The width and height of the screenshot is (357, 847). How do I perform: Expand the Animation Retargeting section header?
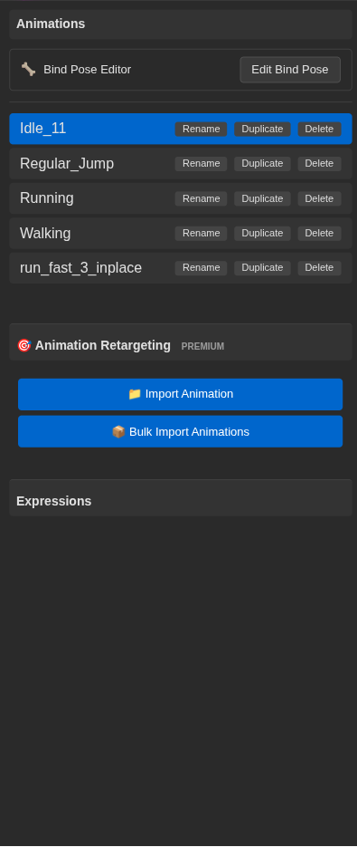(x=181, y=342)
